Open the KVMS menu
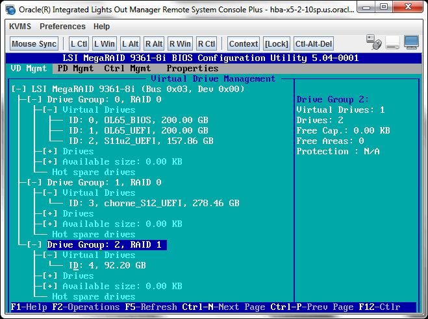The image size is (428, 319). pos(20,27)
